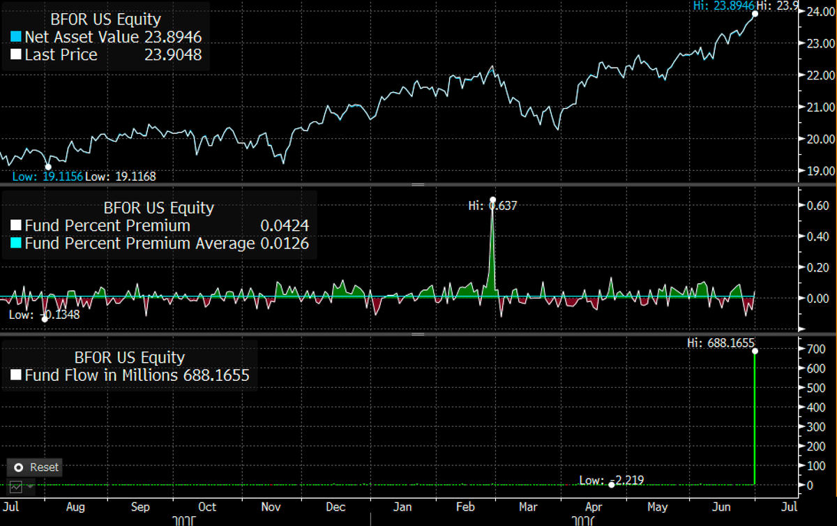Viewport: 837px width, 526px height.
Task: Click the 24.00 value on the price axis
Action: point(820,11)
